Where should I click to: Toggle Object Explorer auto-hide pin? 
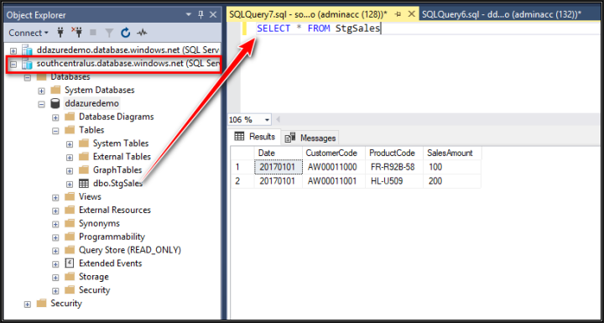click(200, 15)
